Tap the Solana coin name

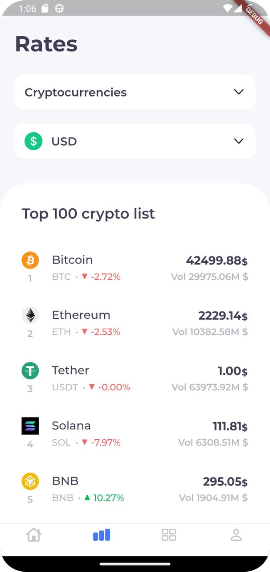point(71,425)
